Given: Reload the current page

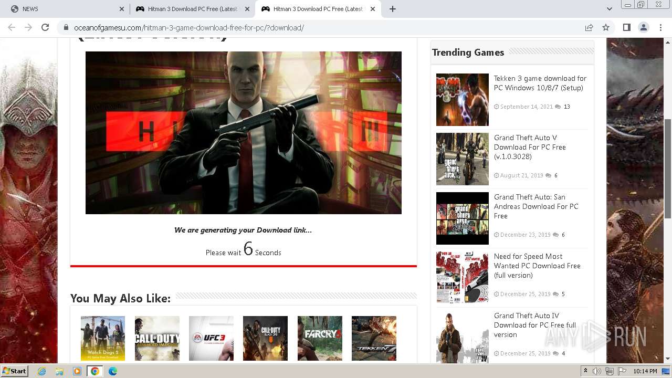Looking at the screenshot, I should pos(45,27).
